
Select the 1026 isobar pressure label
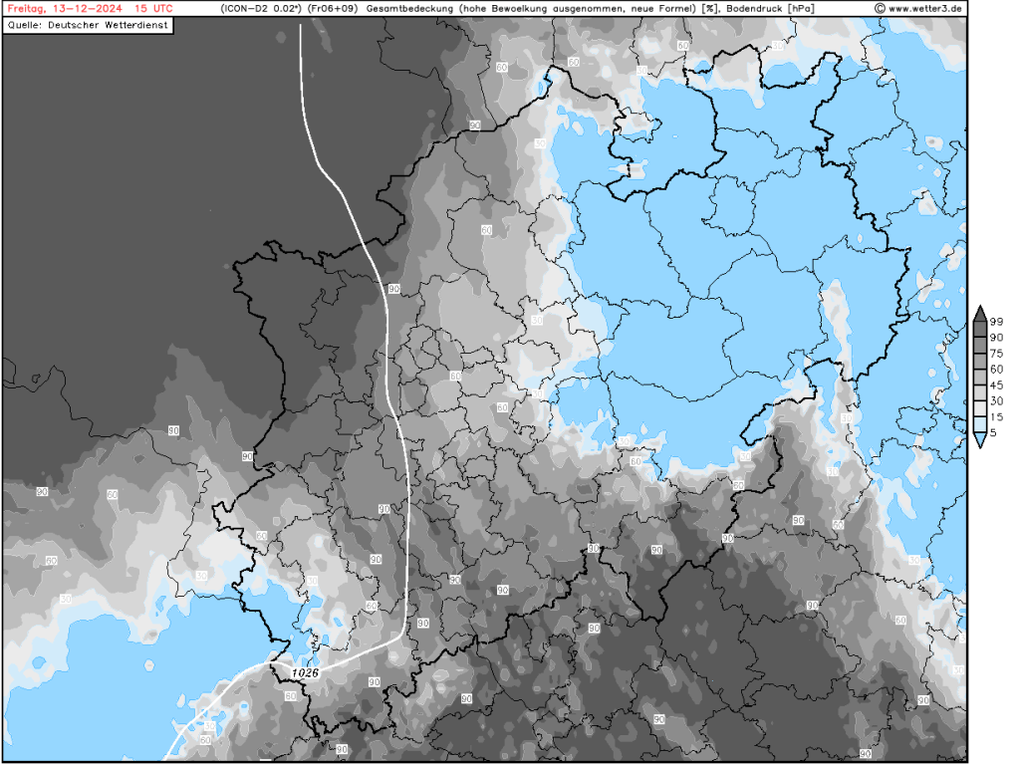coord(305,673)
